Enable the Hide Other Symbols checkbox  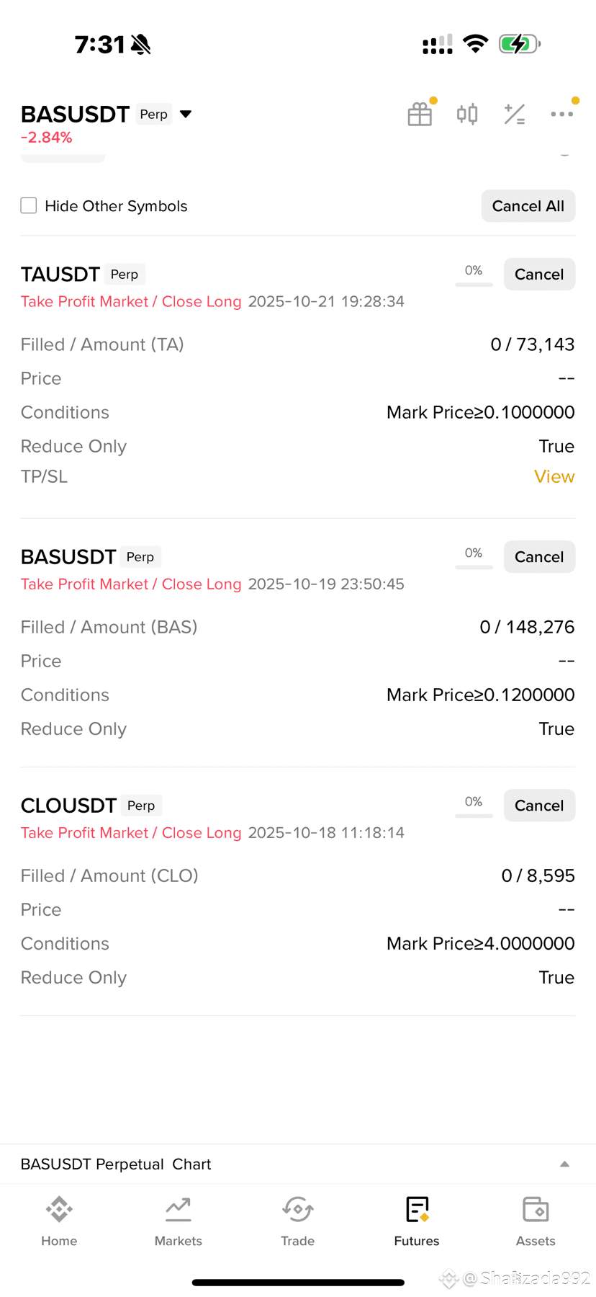[29, 205]
